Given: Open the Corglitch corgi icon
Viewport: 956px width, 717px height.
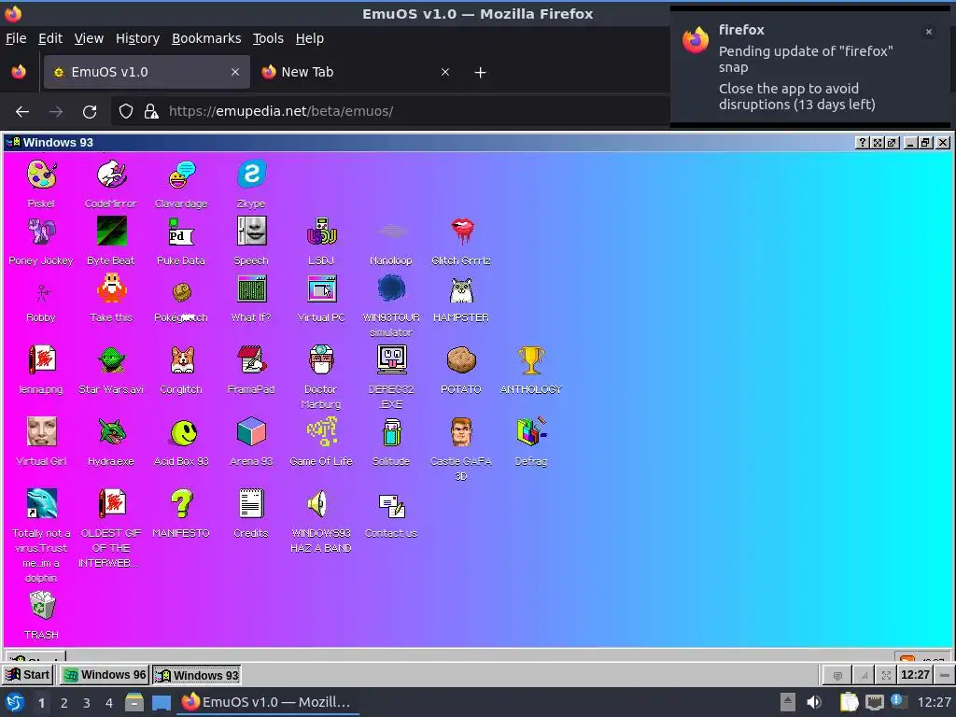Looking at the screenshot, I should [x=181, y=361].
